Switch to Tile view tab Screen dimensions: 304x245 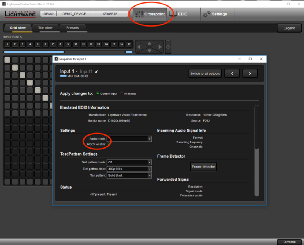tap(45, 28)
